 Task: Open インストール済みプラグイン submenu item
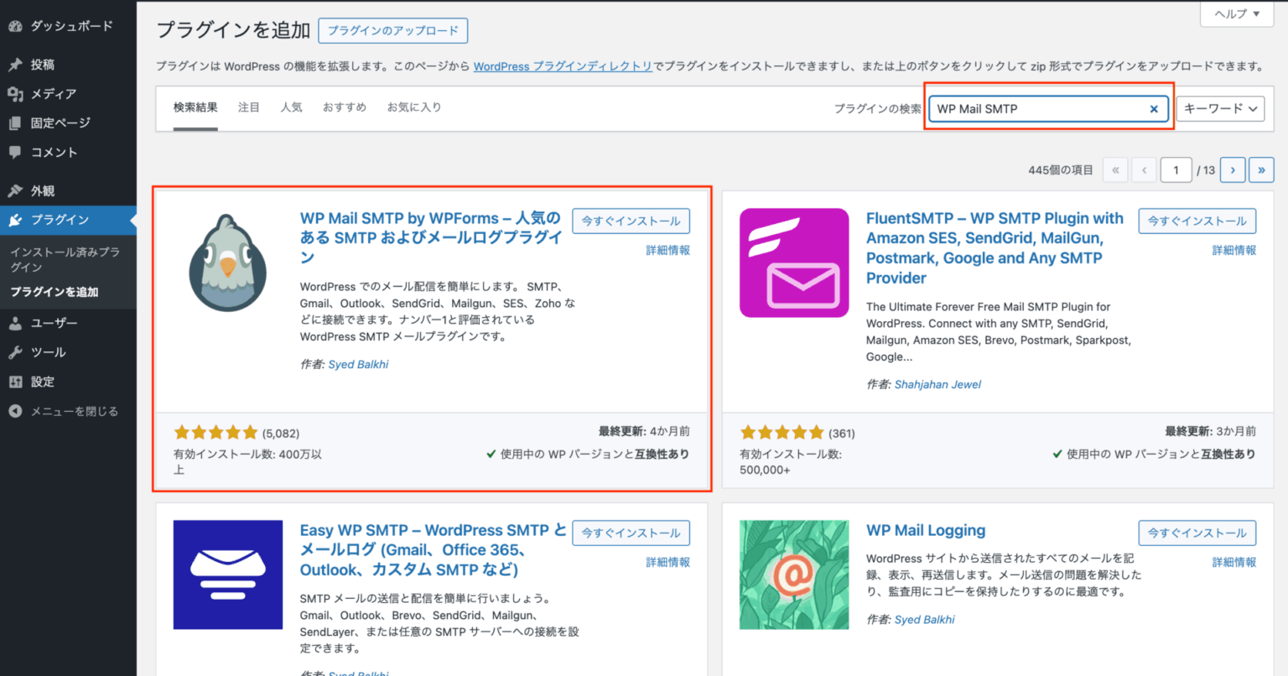[x=65, y=259]
